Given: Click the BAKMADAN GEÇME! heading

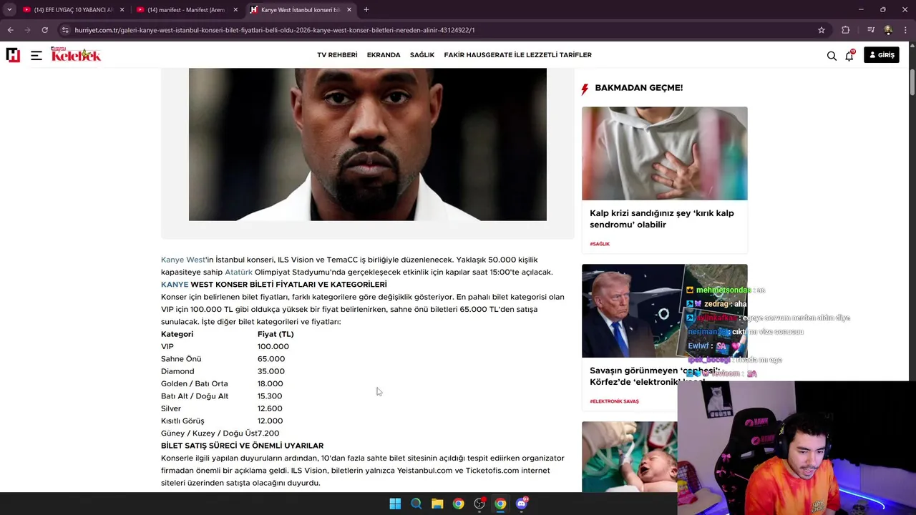Looking at the screenshot, I should (x=638, y=88).
